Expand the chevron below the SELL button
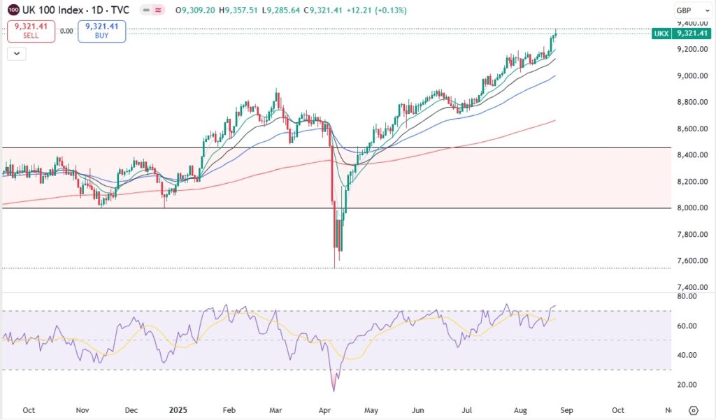Viewport: 716px width, 420px height. [x=16, y=54]
